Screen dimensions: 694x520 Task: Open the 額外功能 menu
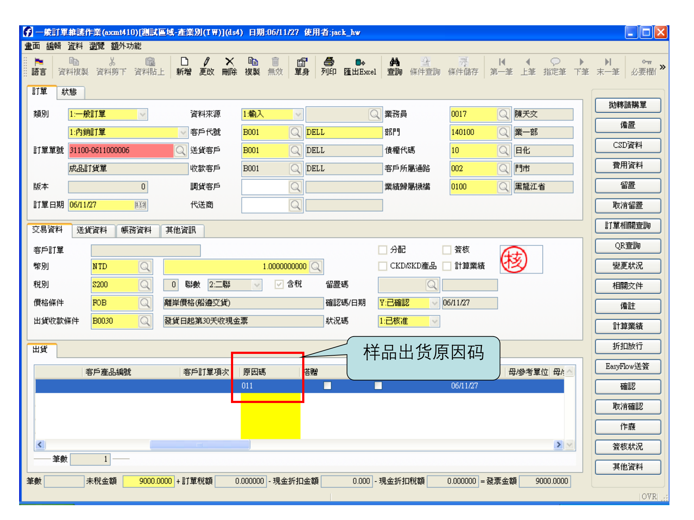125,46
